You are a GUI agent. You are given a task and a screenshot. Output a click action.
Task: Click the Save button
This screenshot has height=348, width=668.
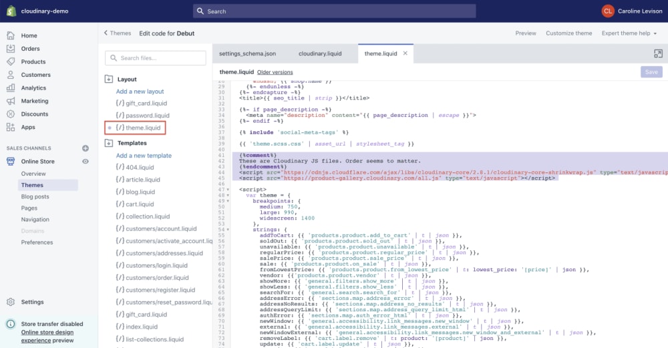651,72
